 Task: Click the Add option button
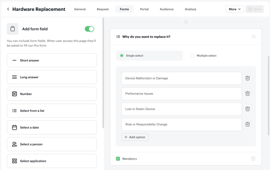(135, 137)
